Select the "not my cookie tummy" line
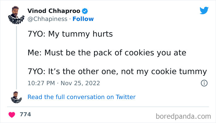 click(x=117, y=72)
